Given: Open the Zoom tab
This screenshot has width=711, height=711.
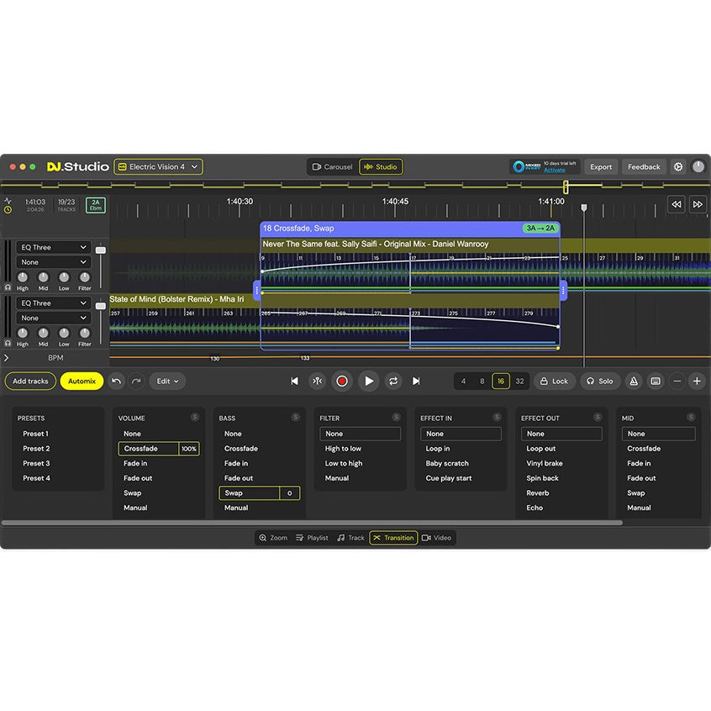Looking at the screenshot, I should (x=273, y=538).
